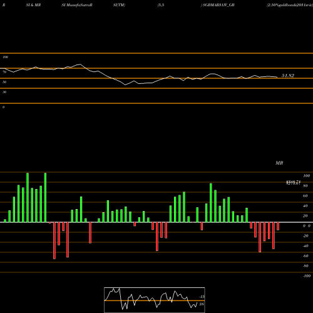Screen dimensions: 313x313
Task: Click the MR label above the histogram
Action: (x=279, y=163)
